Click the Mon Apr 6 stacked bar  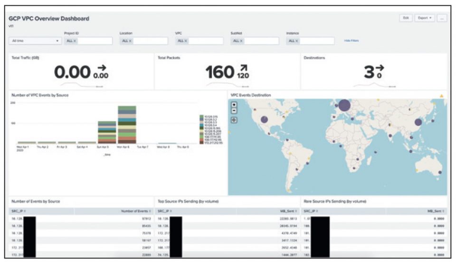(x=127, y=125)
